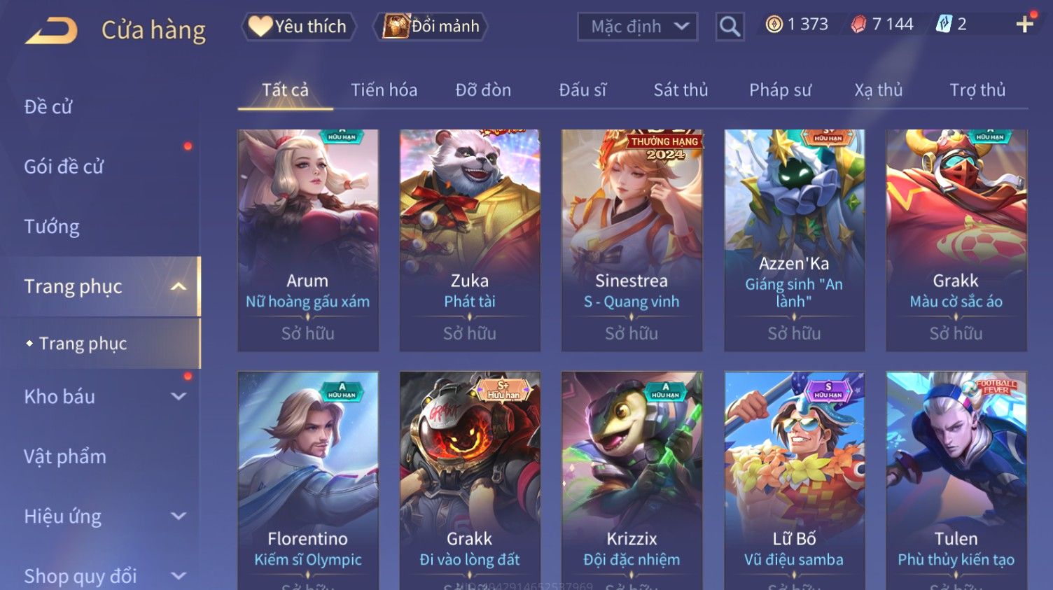
Task: Tap the plus icon to add currency
Action: tap(1024, 24)
